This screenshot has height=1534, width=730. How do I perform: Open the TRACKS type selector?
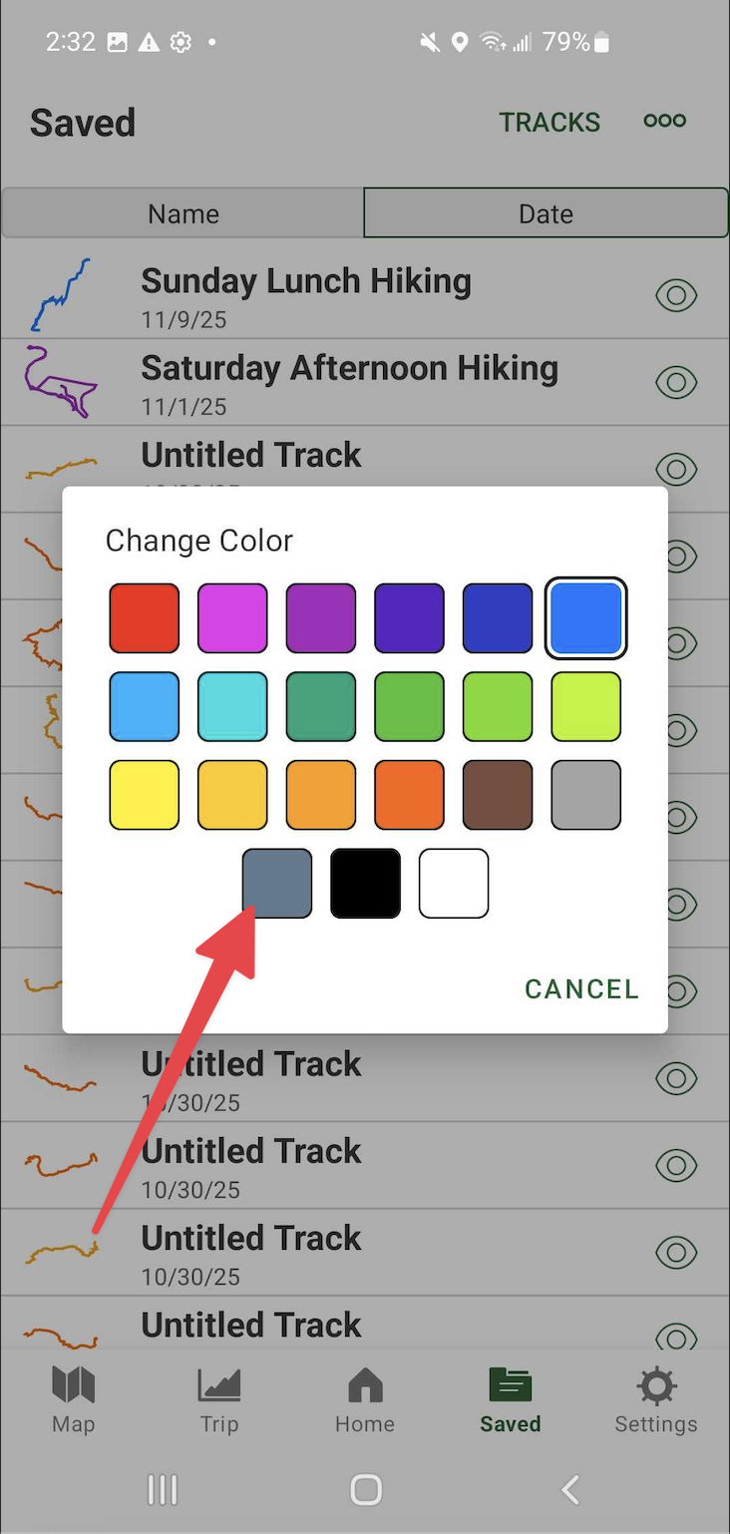[x=549, y=123]
